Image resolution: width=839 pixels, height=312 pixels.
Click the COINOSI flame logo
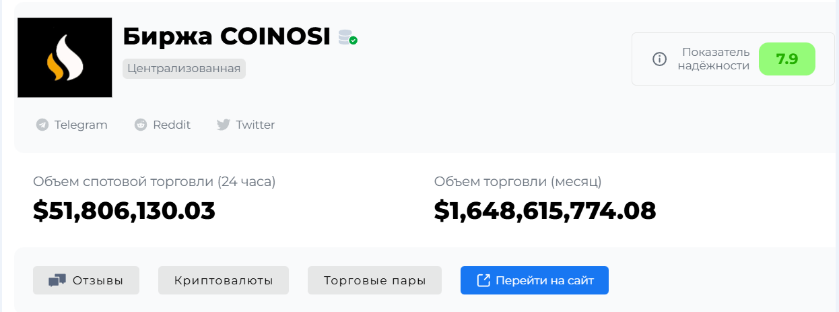coord(65,58)
